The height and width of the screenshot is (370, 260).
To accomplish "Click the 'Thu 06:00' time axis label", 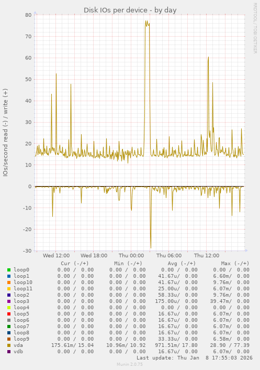I will (x=169, y=256).
